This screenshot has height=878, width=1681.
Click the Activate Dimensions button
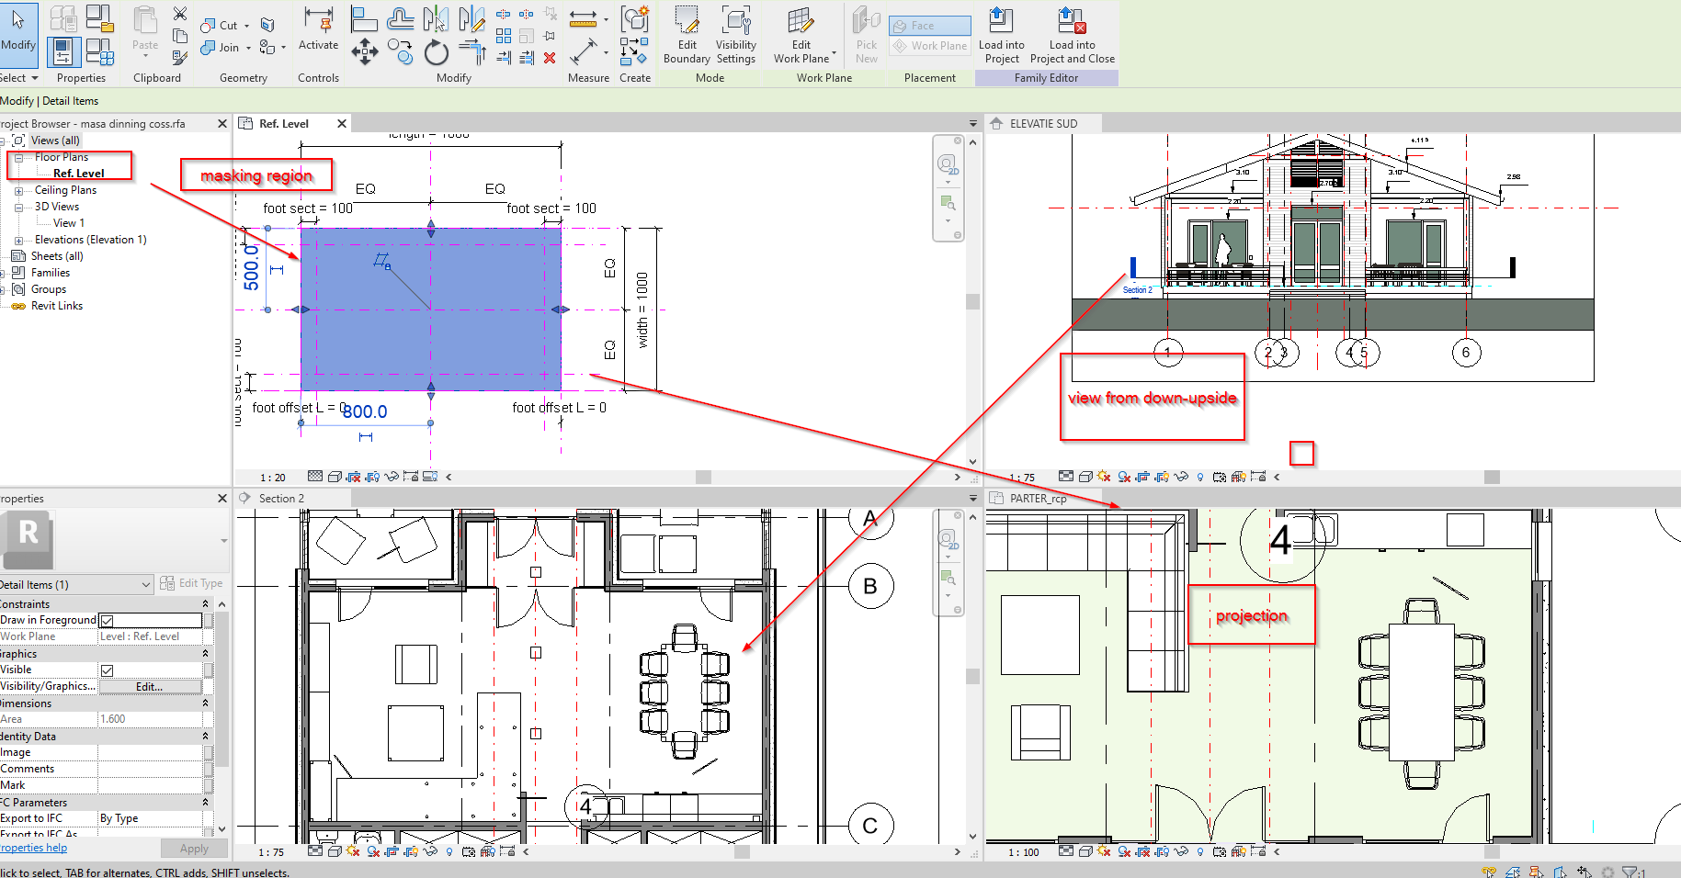tap(318, 28)
